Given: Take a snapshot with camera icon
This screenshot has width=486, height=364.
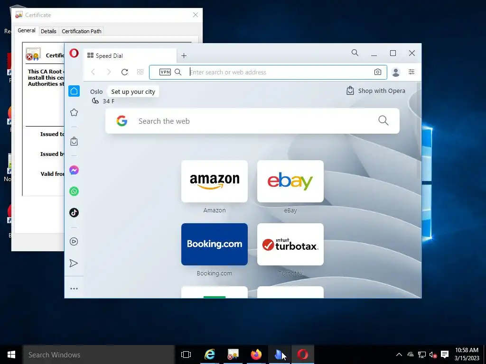Looking at the screenshot, I should point(377,72).
